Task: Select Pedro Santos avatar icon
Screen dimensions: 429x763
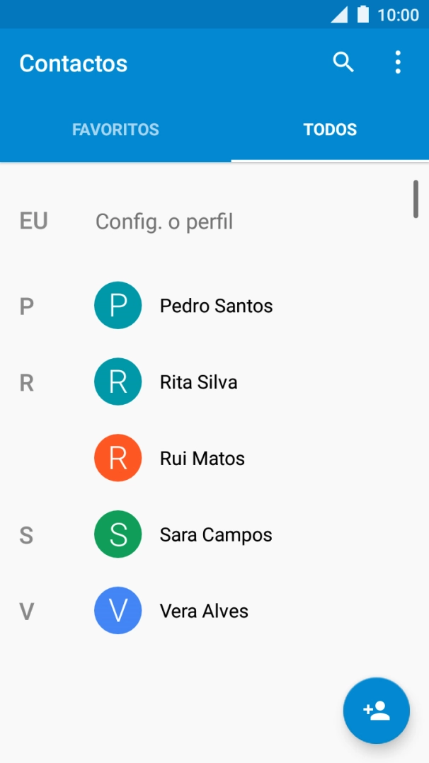Action: [118, 305]
